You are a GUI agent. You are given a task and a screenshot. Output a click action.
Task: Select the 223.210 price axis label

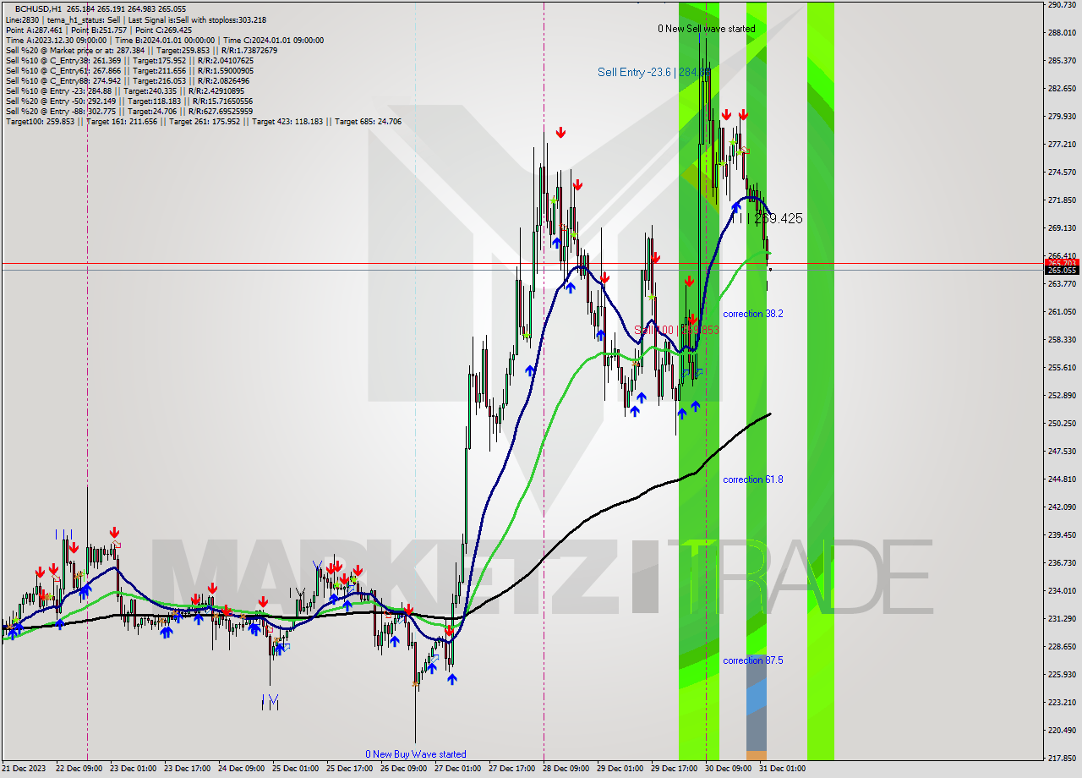coord(1062,702)
